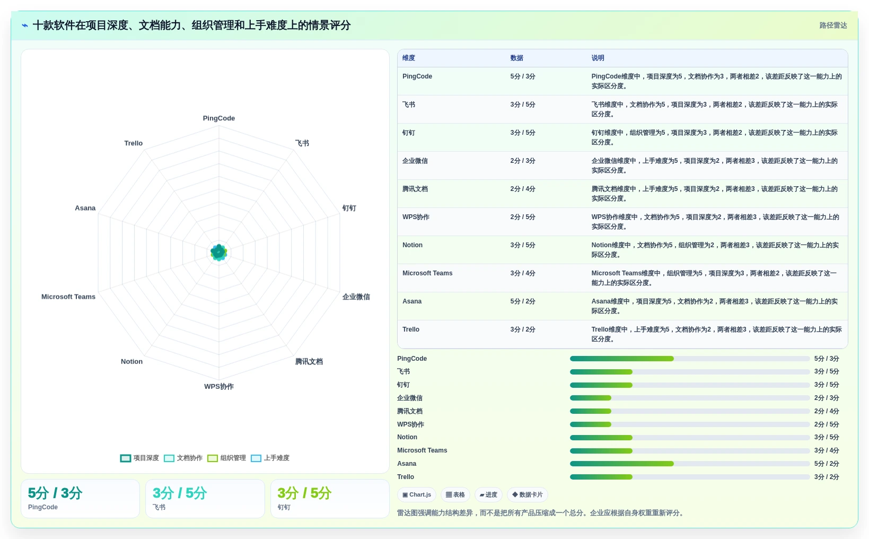
Task: Click the 腾讯文档 axis label on radar
Action: [x=309, y=362]
